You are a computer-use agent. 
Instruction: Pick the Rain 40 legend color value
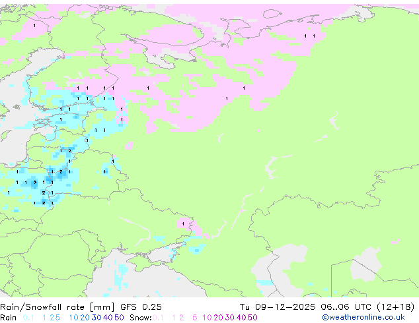coord(108,318)
